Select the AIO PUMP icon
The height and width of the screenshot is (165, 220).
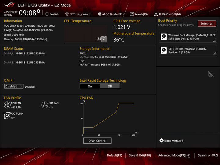point(7,116)
